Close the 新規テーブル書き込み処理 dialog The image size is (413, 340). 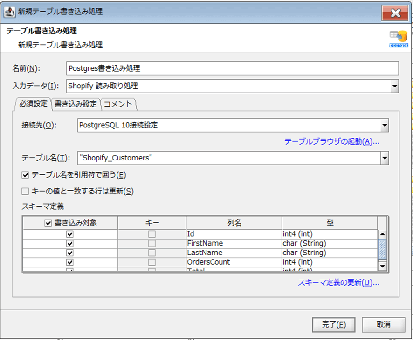tap(395, 13)
